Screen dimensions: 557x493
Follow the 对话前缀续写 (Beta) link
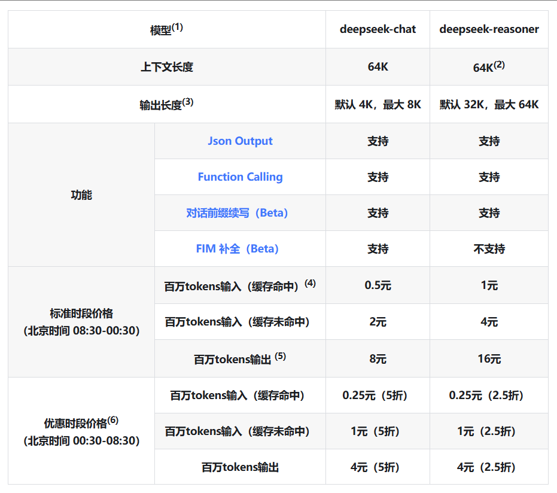click(x=237, y=213)
